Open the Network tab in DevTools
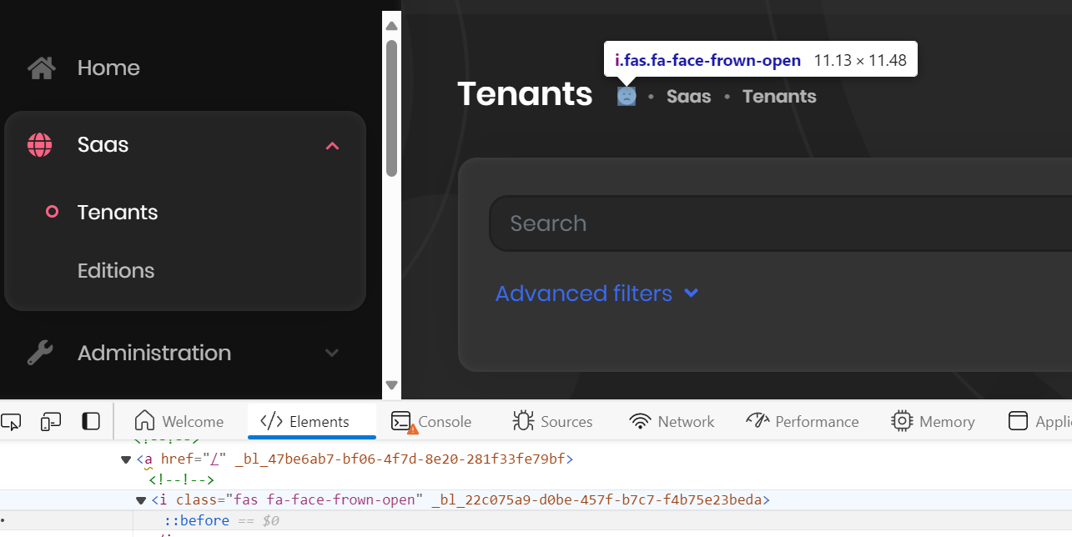Image resolution: width=1072 pixels, height=537 pixels. coord(672,422)
